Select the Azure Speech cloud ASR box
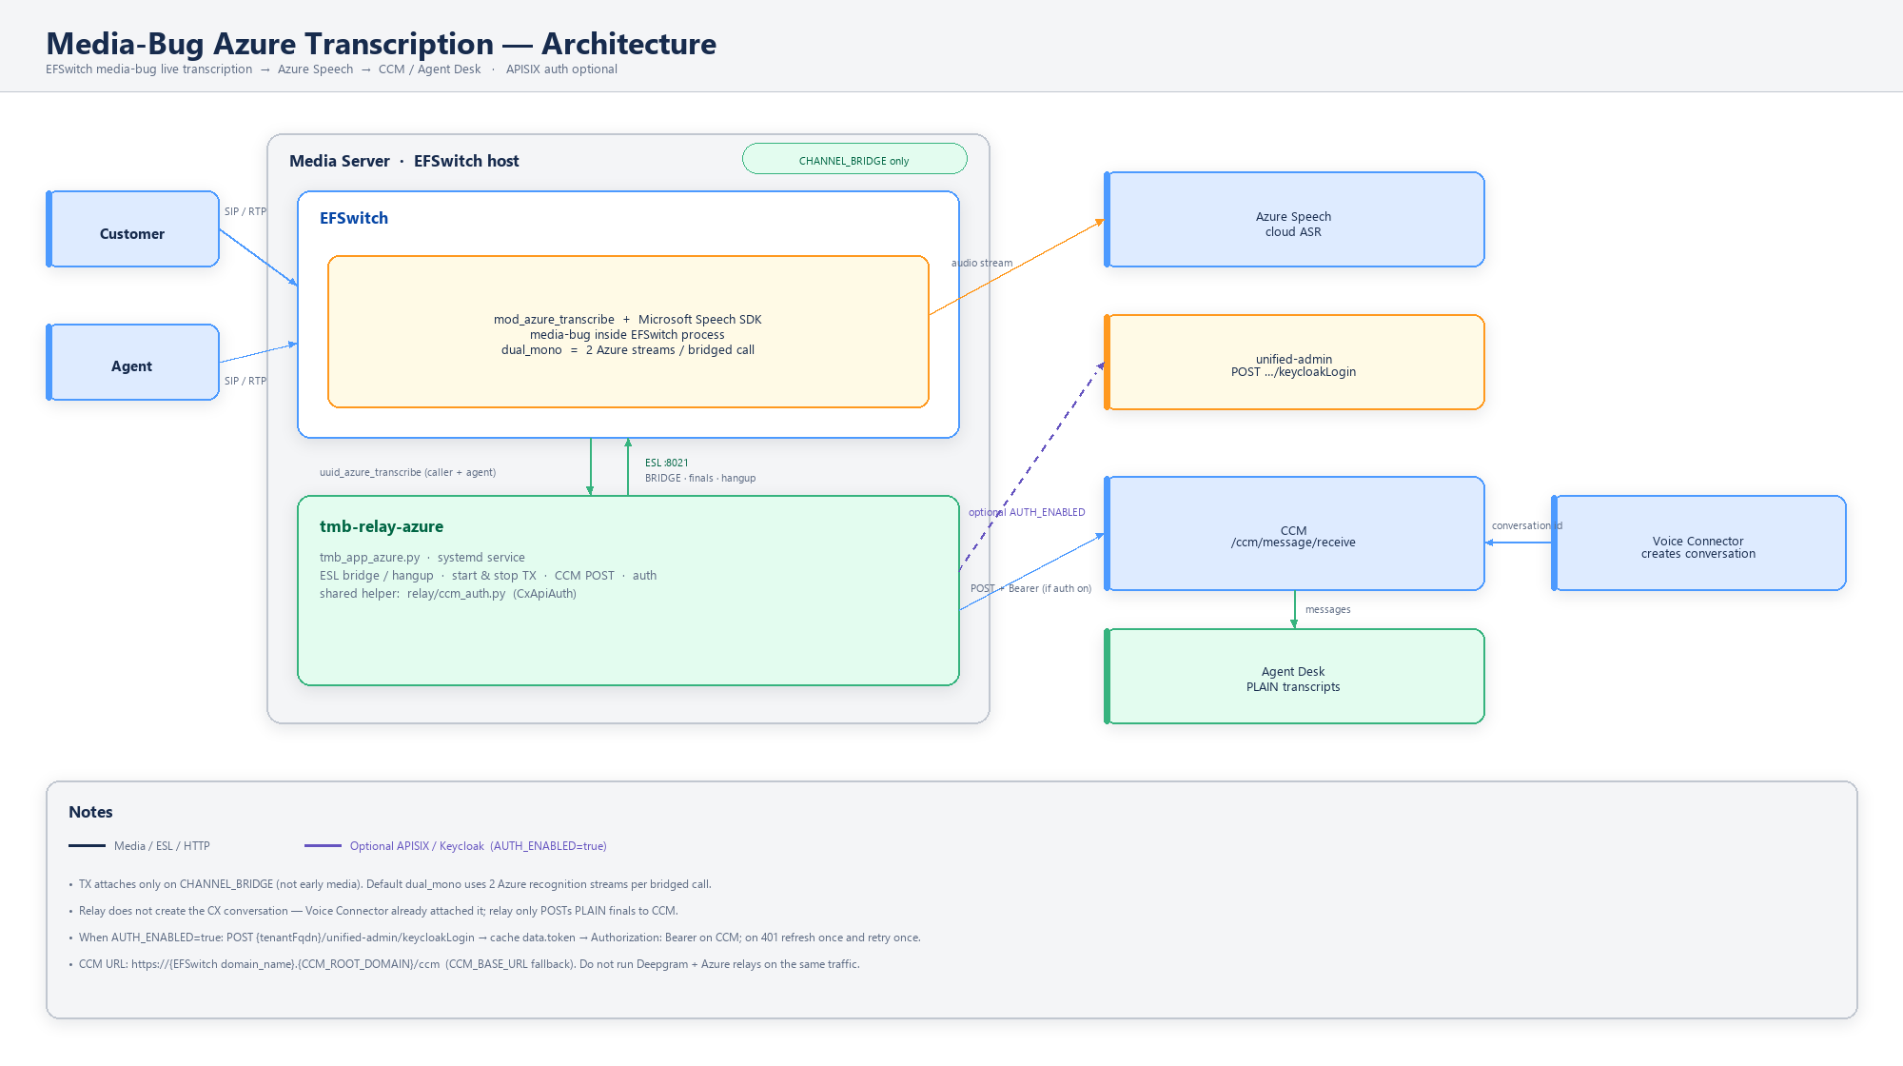The height and width of the screenshot is (1066, 1903). click(1294, 220)
